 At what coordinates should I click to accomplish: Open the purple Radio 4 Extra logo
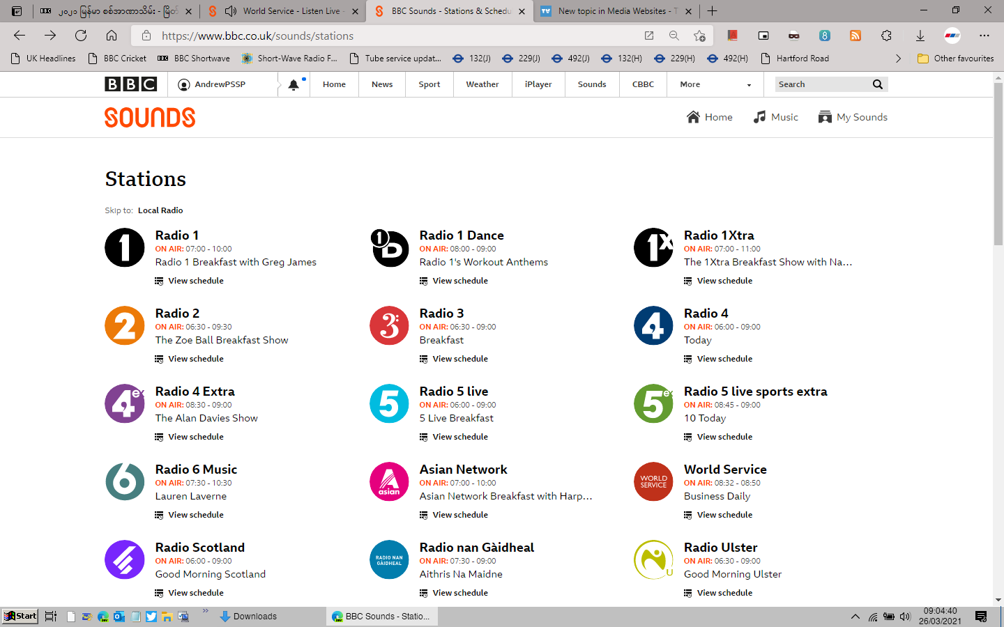pos(125,404)
